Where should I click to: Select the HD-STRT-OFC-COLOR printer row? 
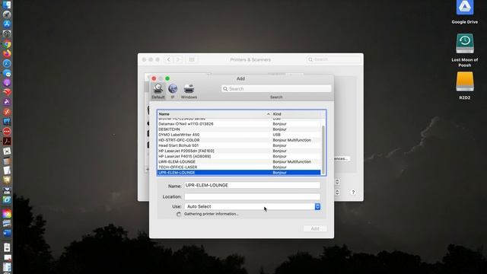pos(239,140)
